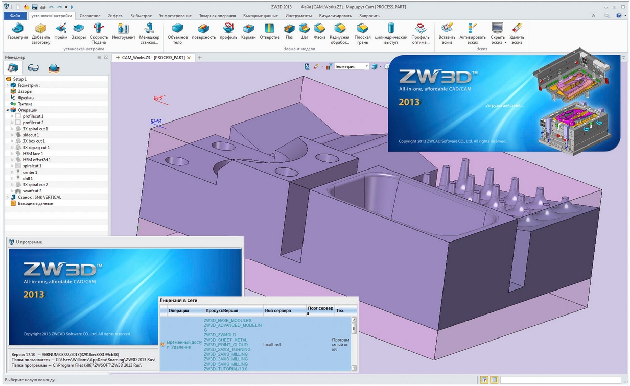
Task: Switch manager to sphere tab icon
Action: tap(54, 68)
